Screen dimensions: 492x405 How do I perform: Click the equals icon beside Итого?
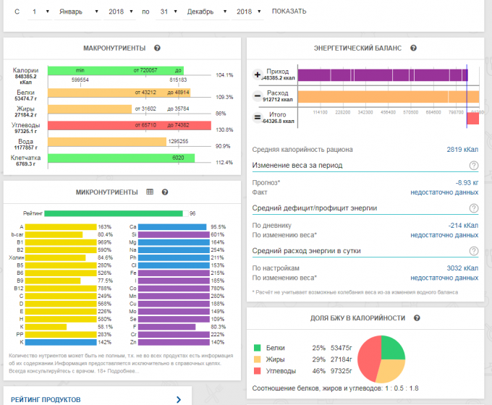coord(258,118)
